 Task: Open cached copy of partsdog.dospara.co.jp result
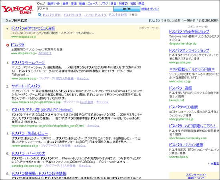coord(85,166)
